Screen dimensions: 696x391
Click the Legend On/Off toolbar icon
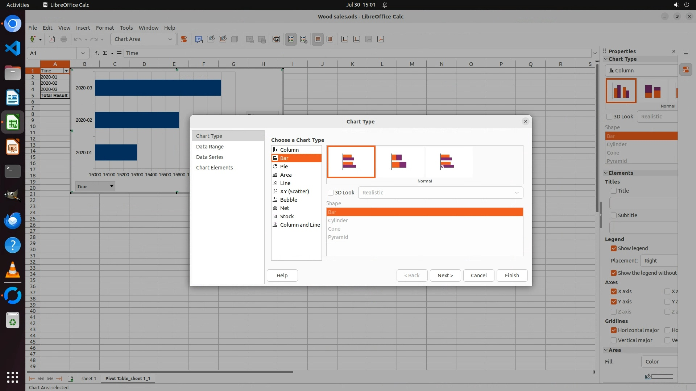tap(291, 39)
